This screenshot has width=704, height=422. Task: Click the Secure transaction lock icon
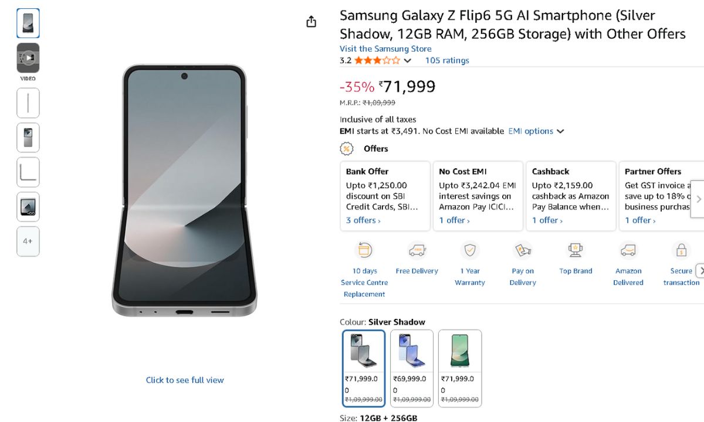pos(681,251)
